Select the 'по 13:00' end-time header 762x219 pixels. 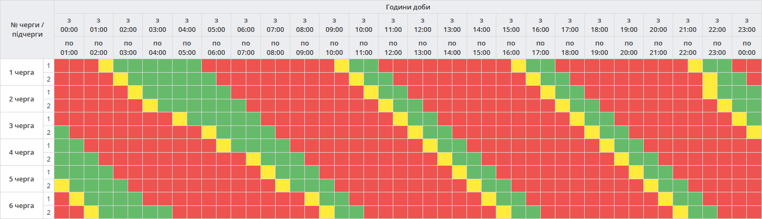click(423, 48)
